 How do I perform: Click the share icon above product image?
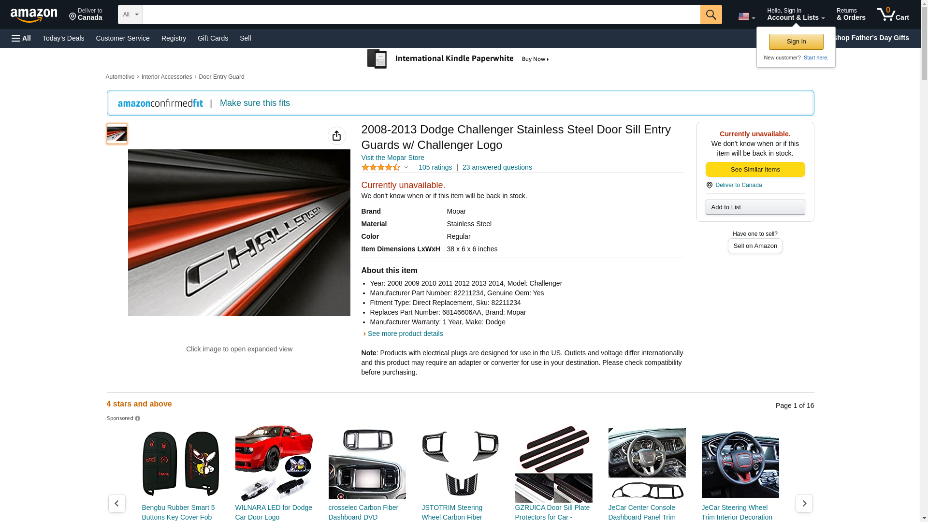tap(336, 136)
